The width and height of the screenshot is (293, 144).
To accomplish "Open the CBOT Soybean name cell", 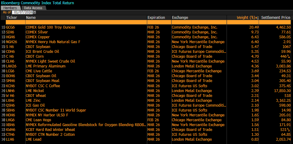I will [38, 47].
